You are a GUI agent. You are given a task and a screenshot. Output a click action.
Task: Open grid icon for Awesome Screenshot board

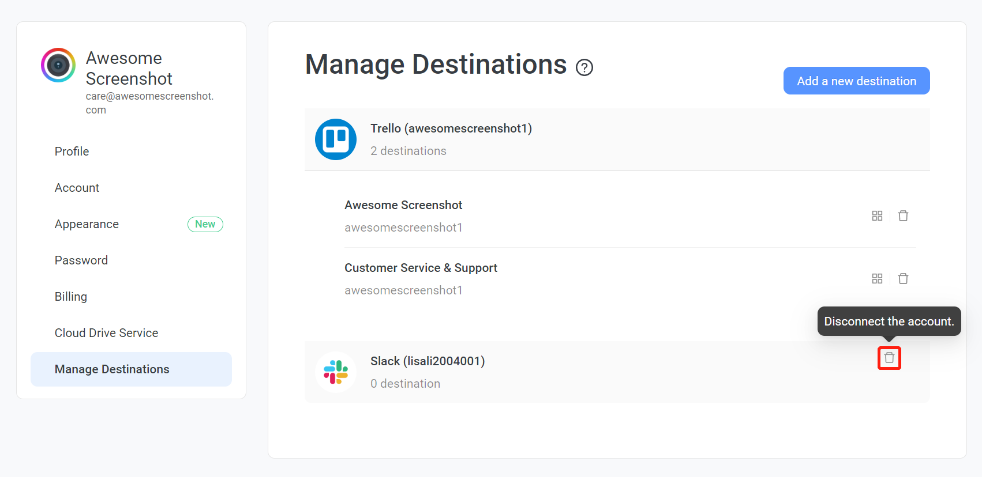coord(877,215)
